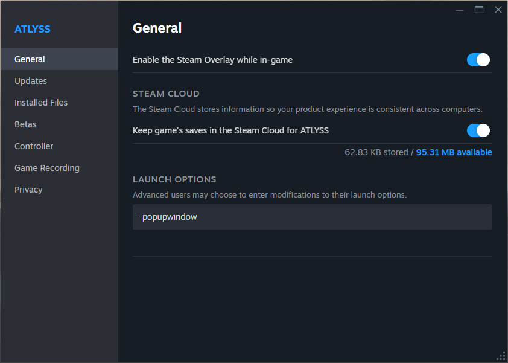Viewport: 508px width, 363px height.
Task: Turn off Steam Cloud saves for ATLYSS
Action: [x=478, y=130]
